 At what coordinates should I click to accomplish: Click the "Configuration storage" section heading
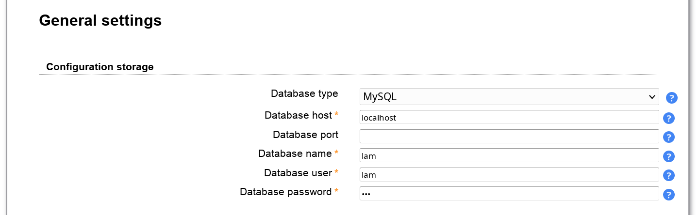pyautogui.click(x=100, y=67)
